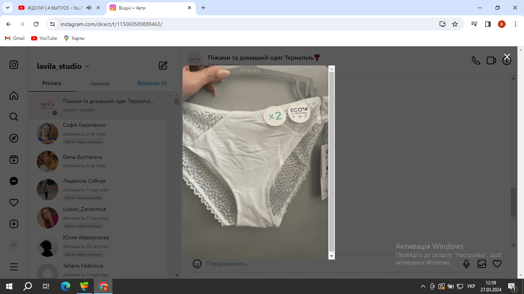The image size is (524, 294).
Task: Open Gmail bookmark
Action: 15,38
